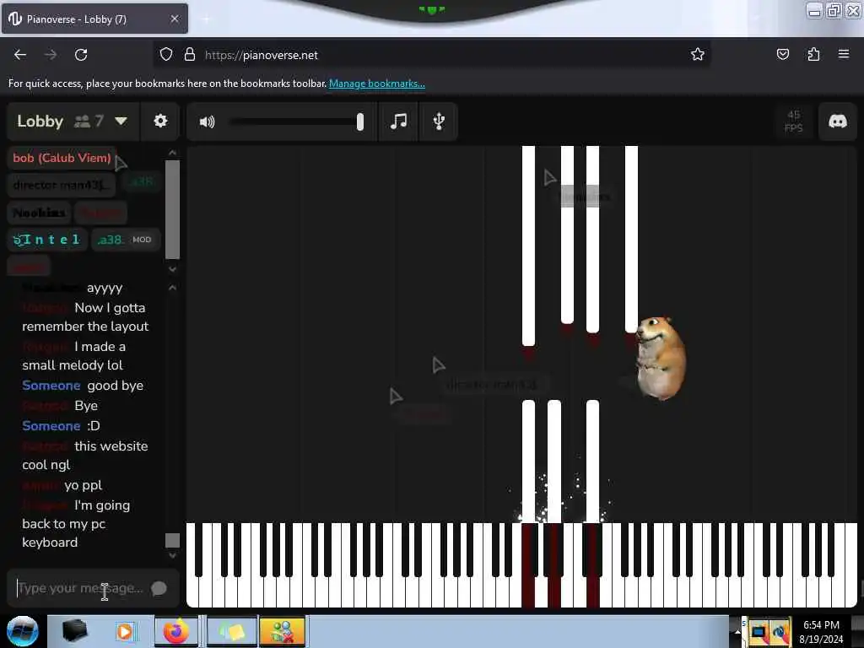Open the Firefox hamburger menu
Screen dimensions: 864x648
click(844, 54)
